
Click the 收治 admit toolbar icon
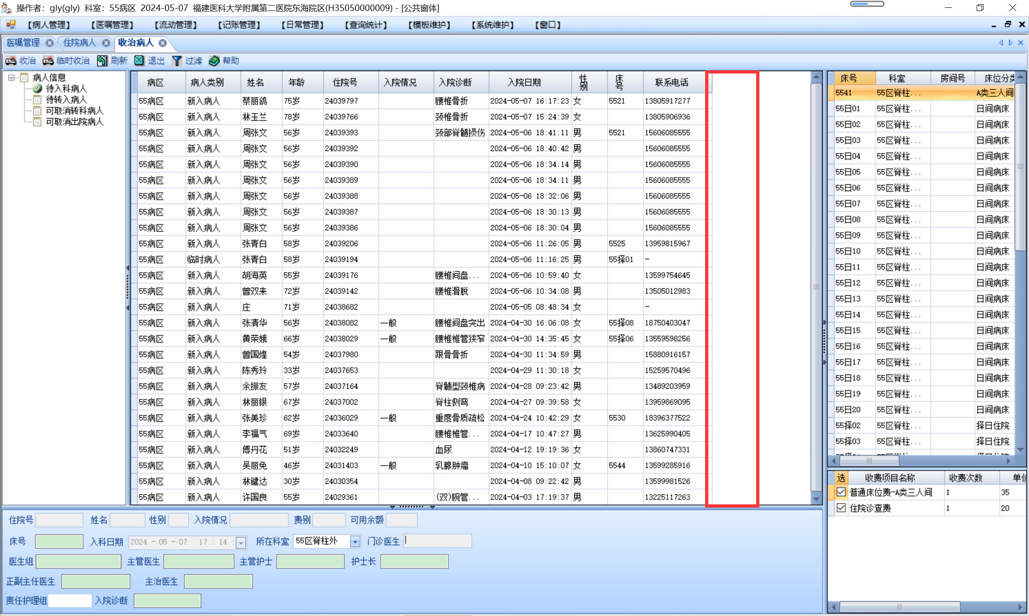(11, 61)
